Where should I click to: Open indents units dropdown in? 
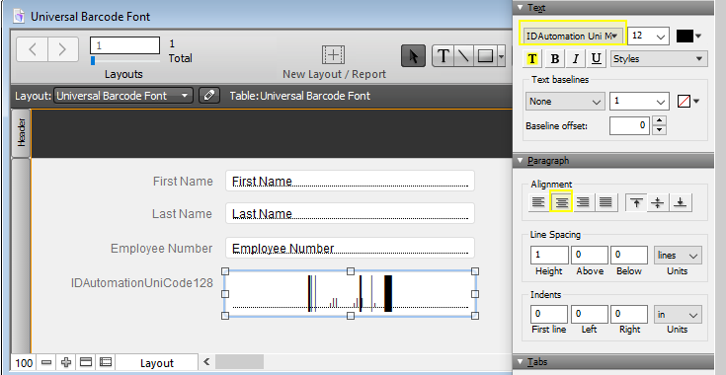pyautogui.click(x=678, y=314)
